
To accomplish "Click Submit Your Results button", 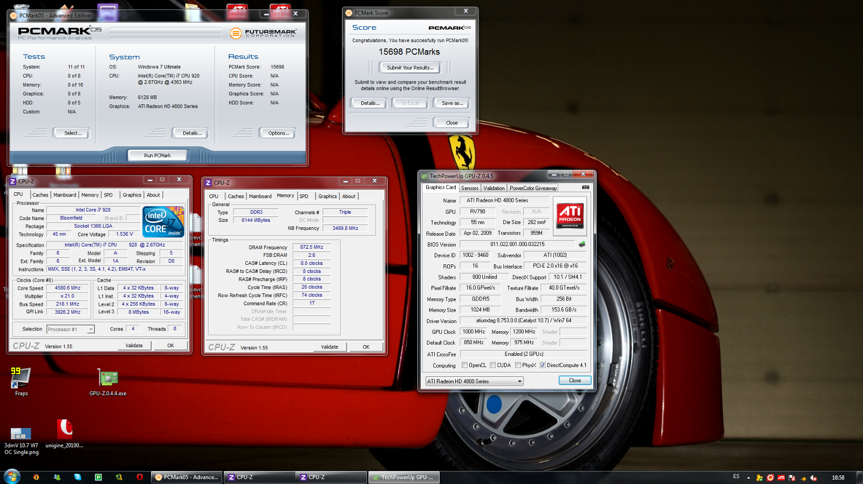I will coord(410,68).
